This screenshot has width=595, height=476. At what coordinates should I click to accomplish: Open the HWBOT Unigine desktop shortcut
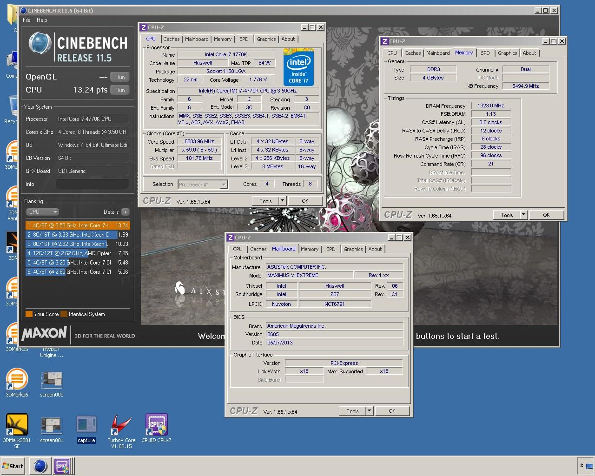[x=51, y=352]
